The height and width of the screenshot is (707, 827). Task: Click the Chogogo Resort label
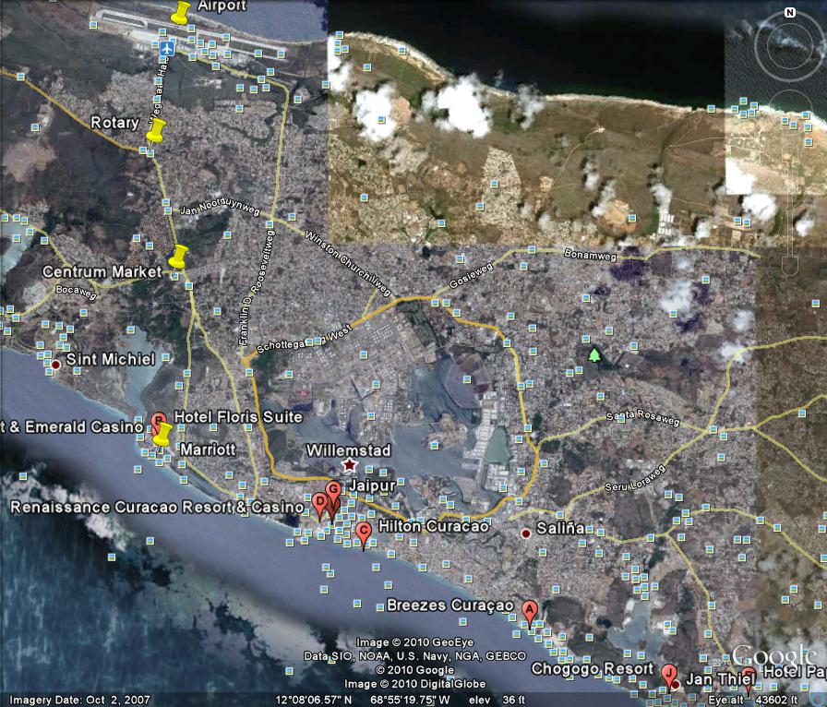(x=593, y=669)
